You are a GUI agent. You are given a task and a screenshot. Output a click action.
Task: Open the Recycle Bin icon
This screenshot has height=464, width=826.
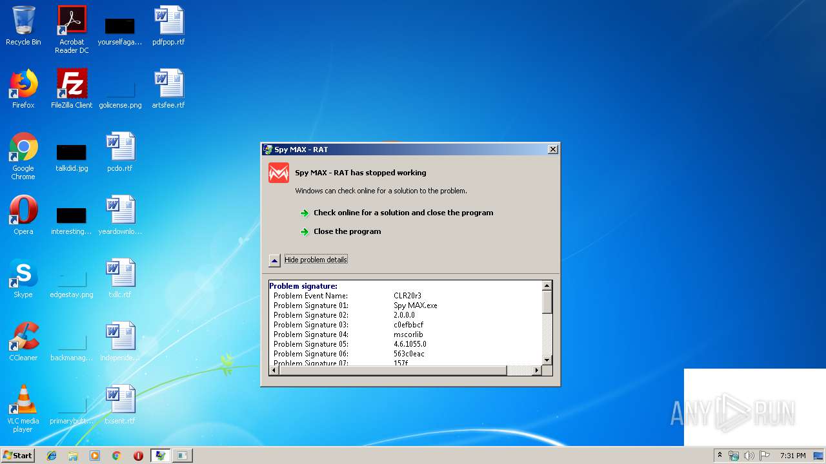[x=23, y=26]
